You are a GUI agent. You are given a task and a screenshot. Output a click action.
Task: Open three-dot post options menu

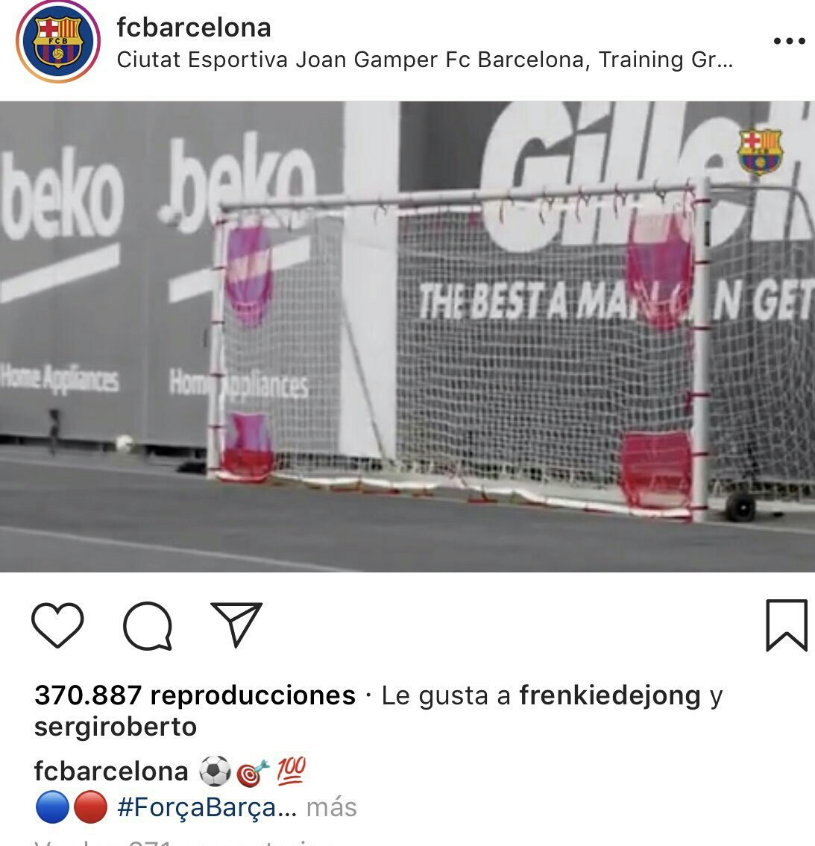click(789, 41)
